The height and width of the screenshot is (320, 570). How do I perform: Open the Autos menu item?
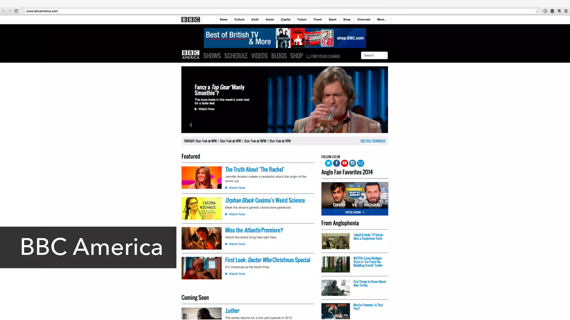click(270, 19)
